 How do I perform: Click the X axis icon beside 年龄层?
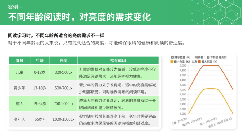pyautogui.click(x=208, y=58)
